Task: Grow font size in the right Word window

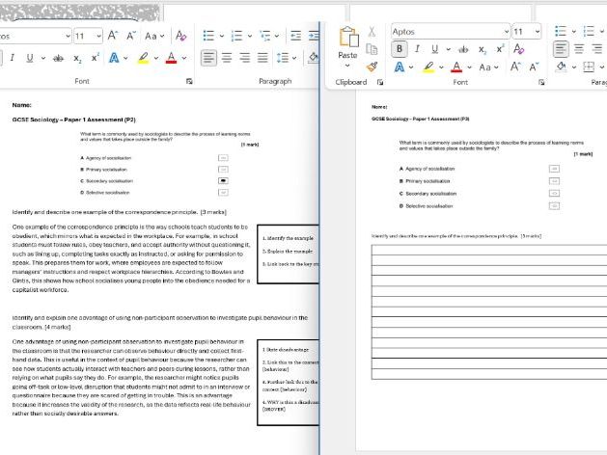Action: point(515,67)
